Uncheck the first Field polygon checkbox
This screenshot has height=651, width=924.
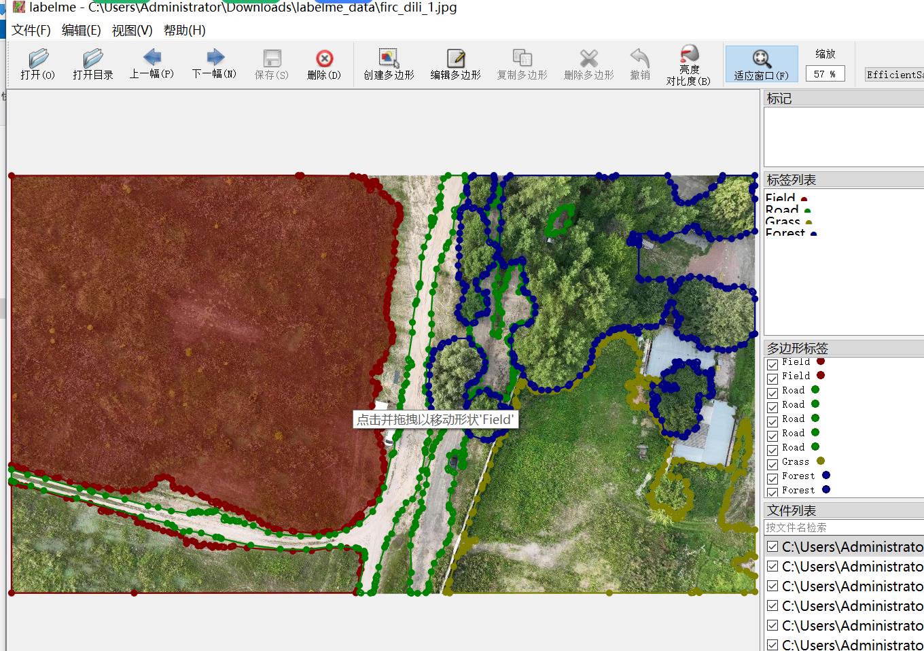click(772, 364)
